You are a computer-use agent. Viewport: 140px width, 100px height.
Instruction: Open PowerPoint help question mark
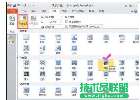click(x=136, y=11)
